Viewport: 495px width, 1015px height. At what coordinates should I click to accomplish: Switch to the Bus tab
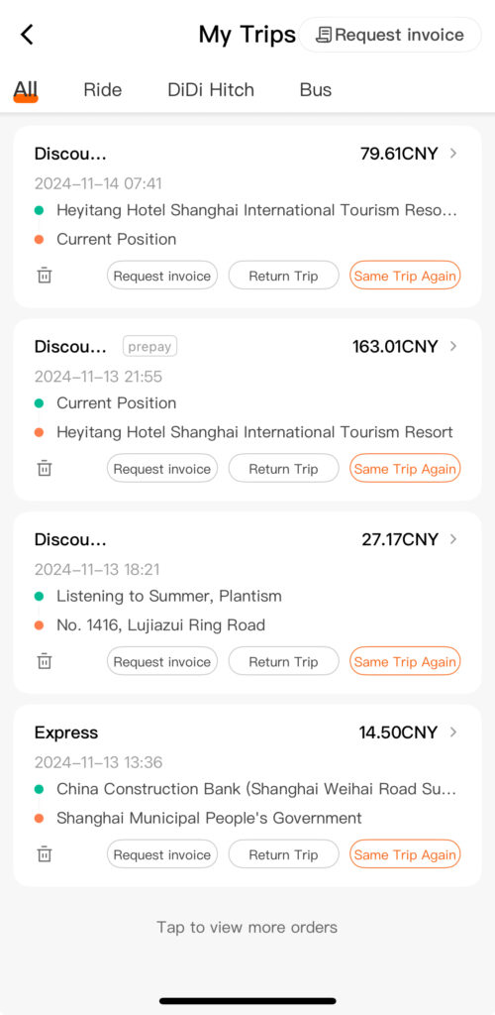tap(316, 89)
